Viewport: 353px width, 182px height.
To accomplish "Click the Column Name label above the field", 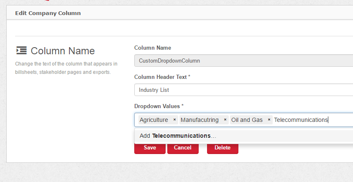I will point(152,48).
